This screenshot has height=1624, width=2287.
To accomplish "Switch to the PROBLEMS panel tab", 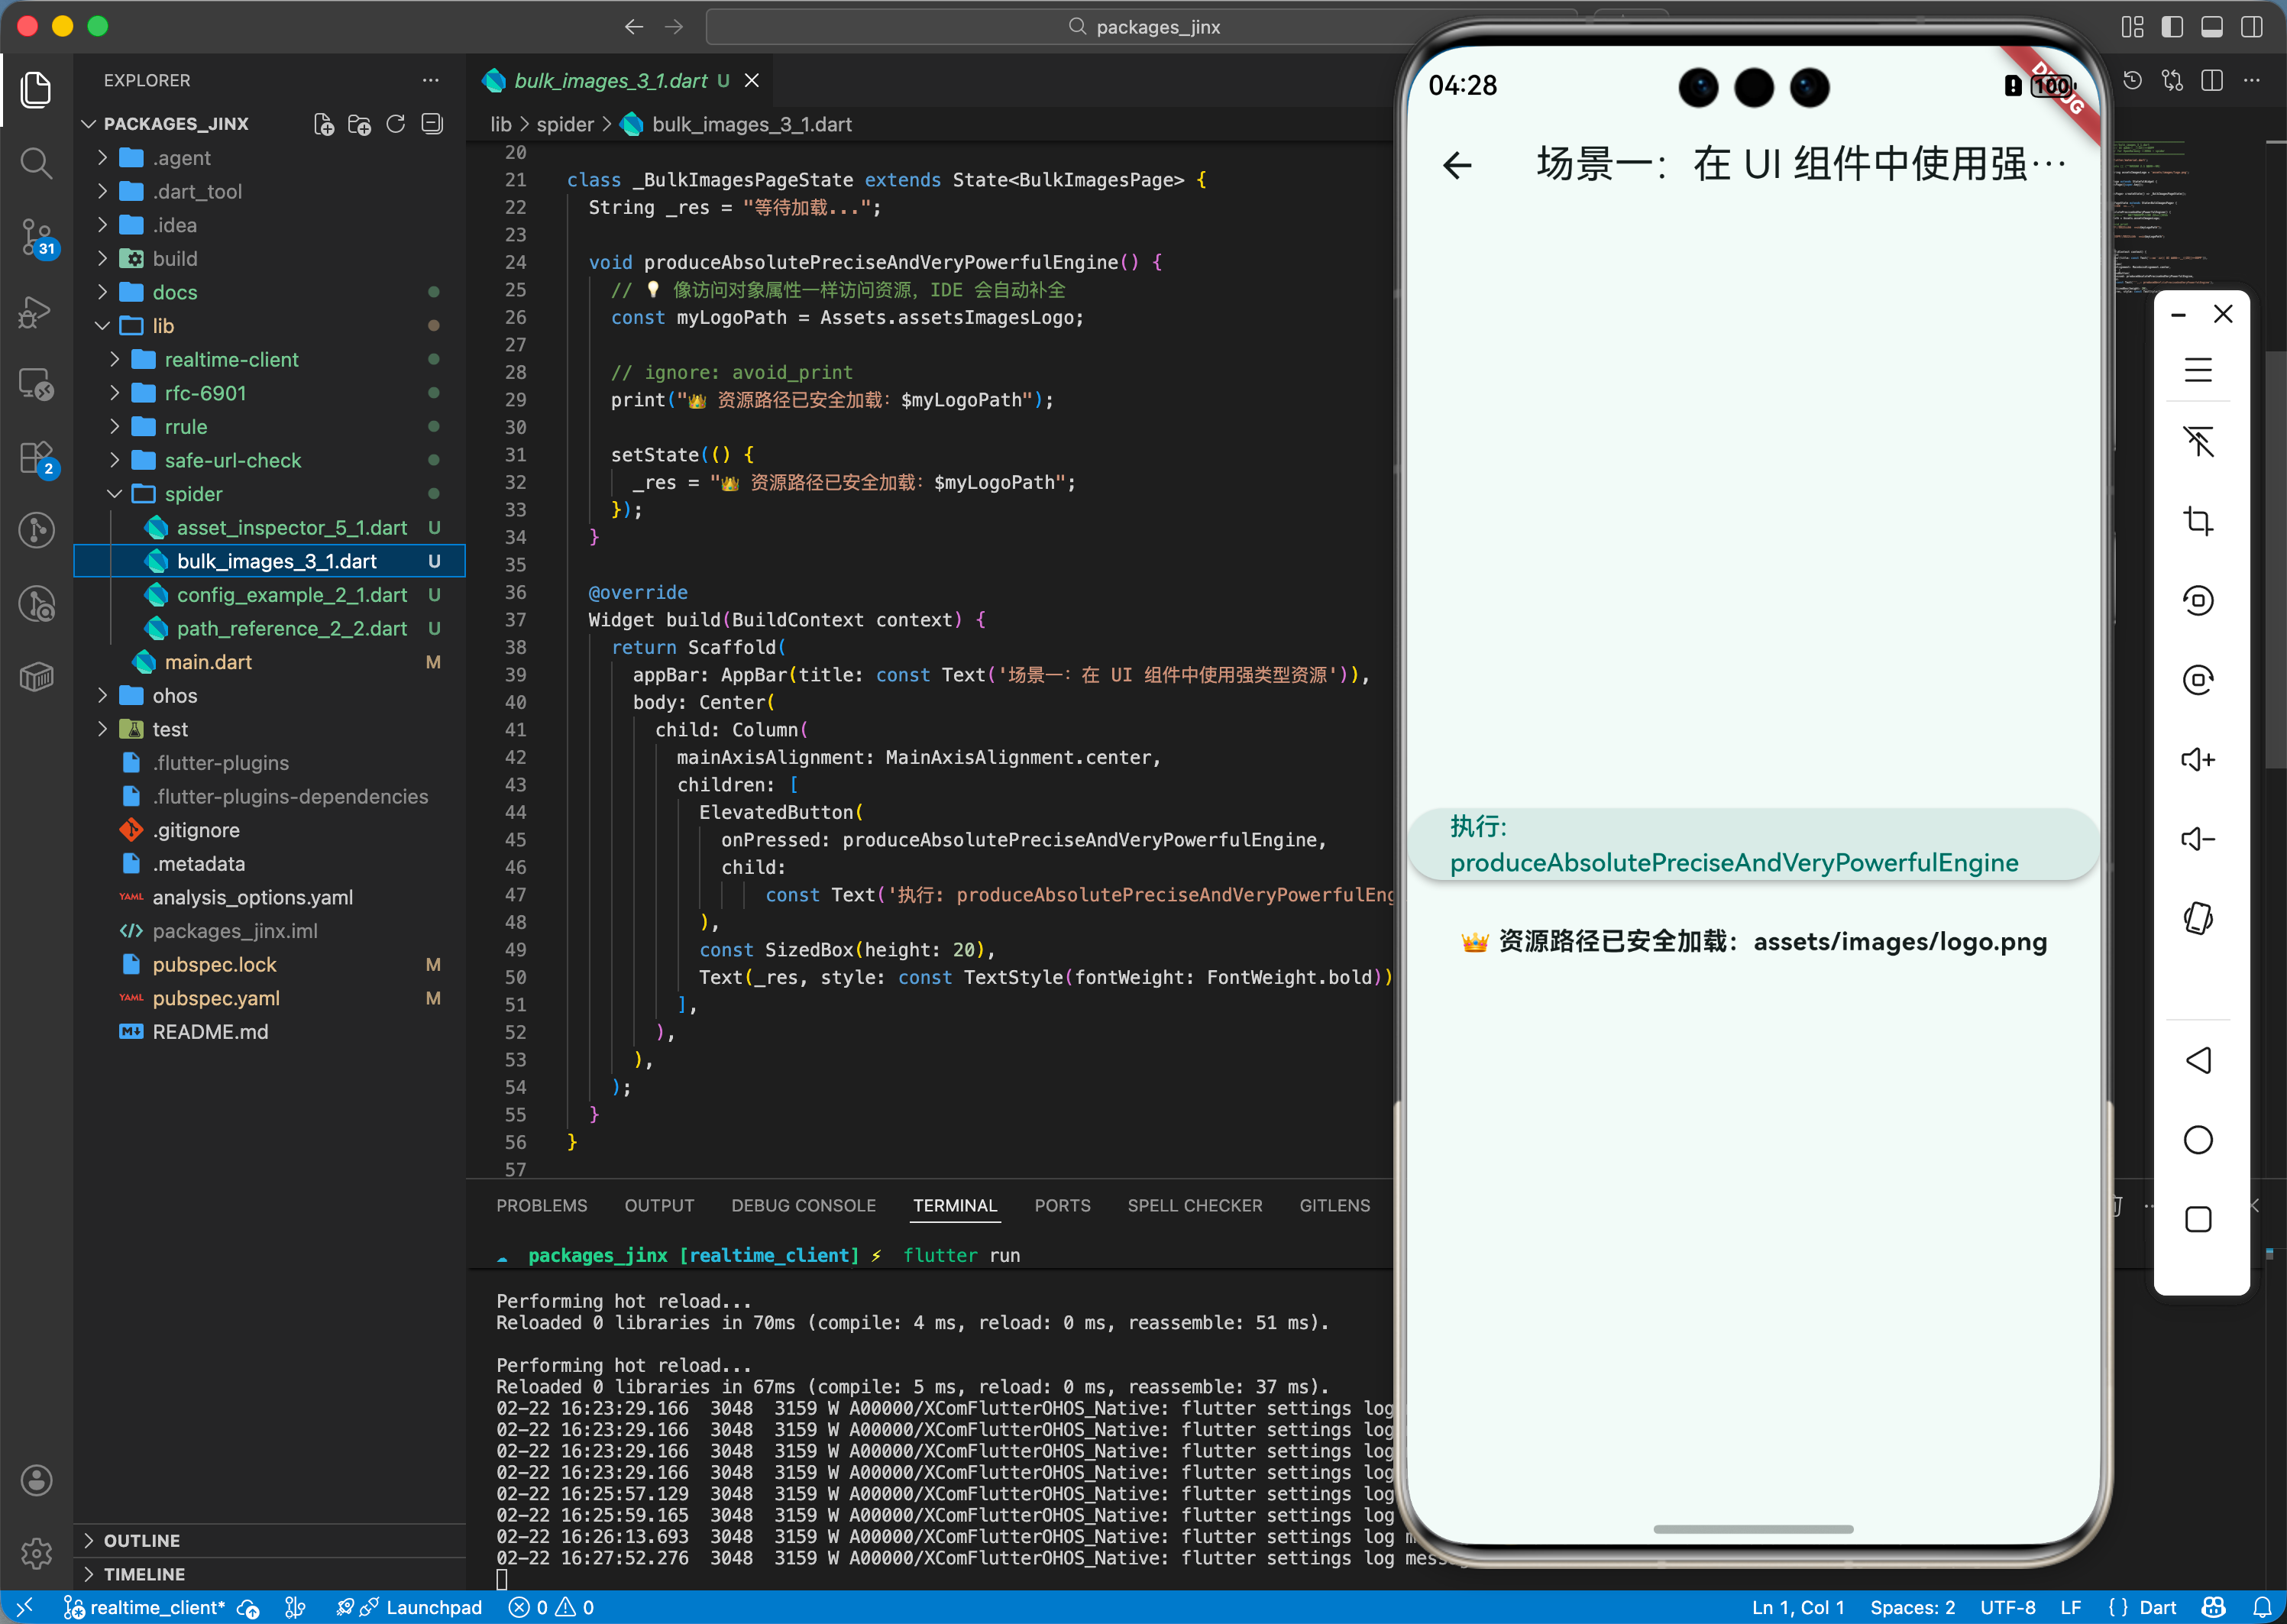I will click(x=541, y=1205).
